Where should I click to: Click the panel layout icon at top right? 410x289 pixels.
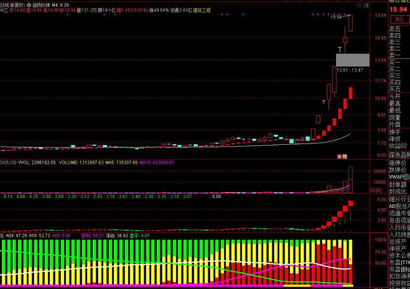[365, 5]
